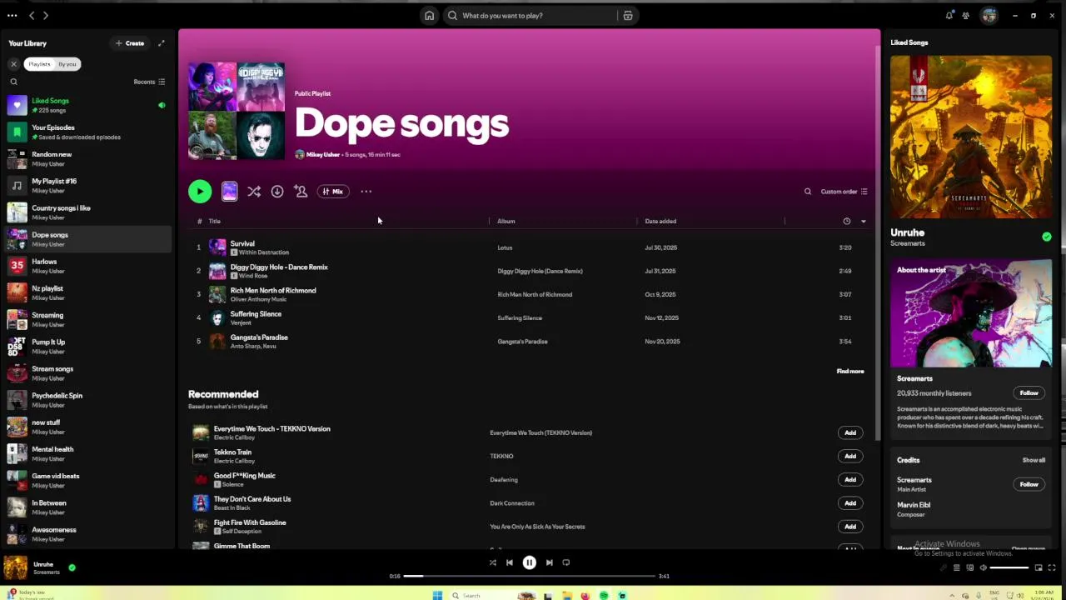Open the Browse icon in search bar

(628, 15)
